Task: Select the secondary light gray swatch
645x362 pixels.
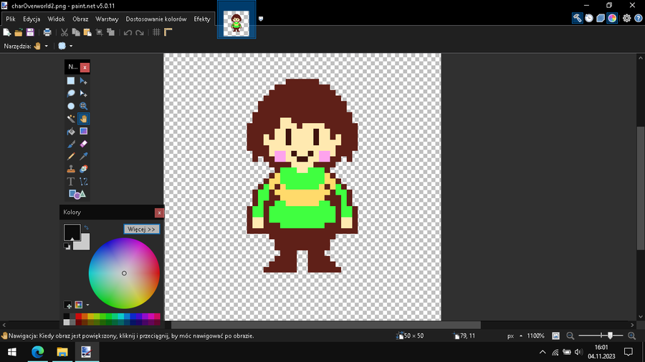Action: 84,244
